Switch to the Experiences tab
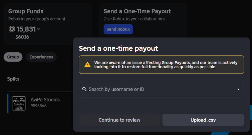The image size is (252, 135). tap(41, 57)
